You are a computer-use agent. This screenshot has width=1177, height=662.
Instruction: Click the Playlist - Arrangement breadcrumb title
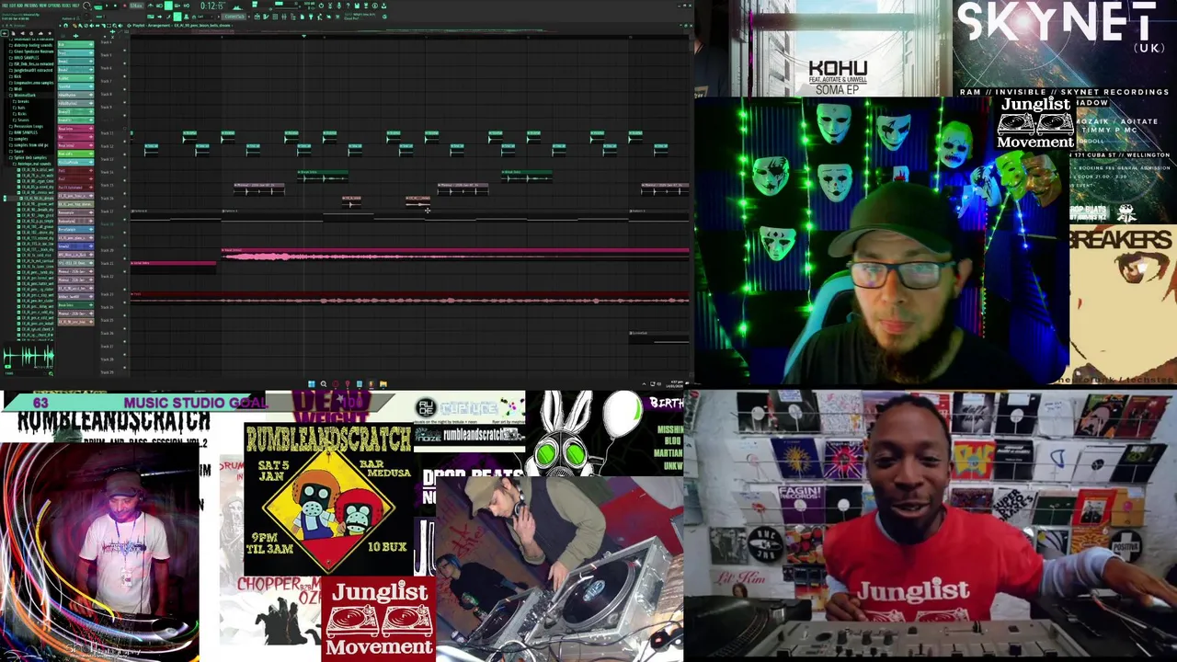click(x=152, y=26)
